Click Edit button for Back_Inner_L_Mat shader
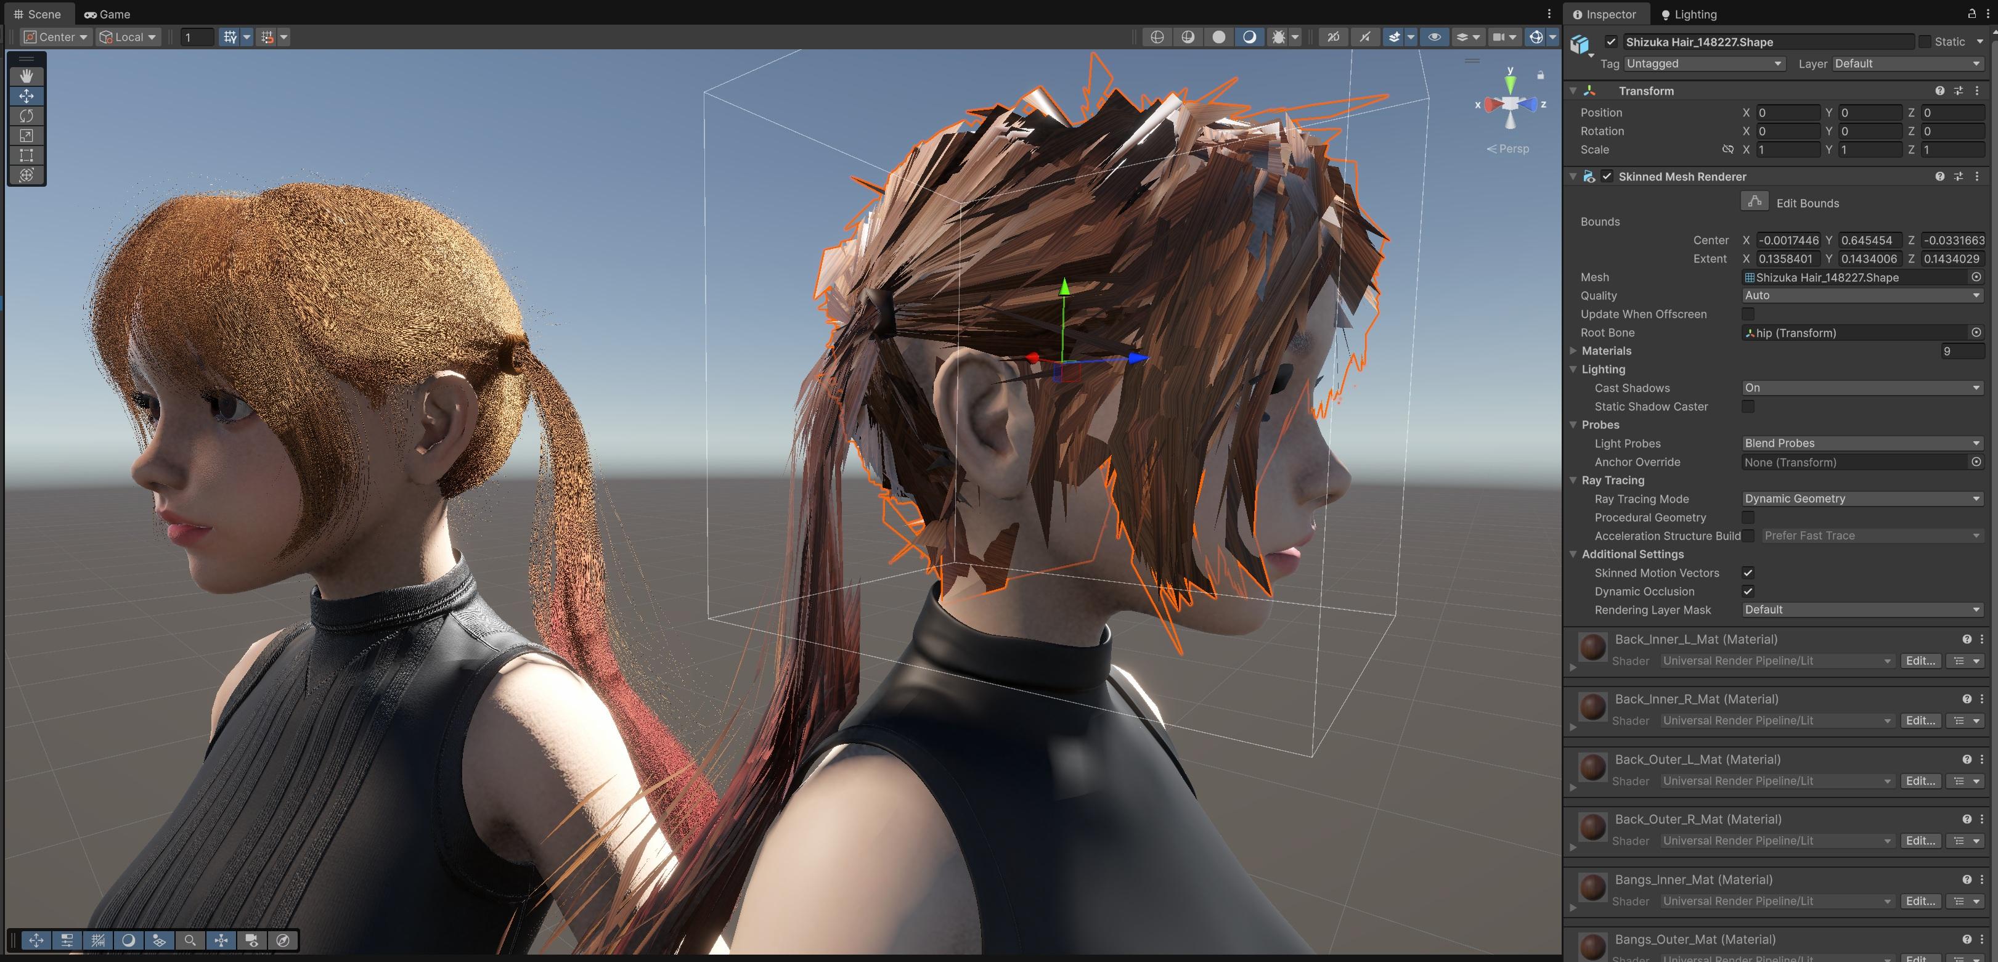This screenshot has height=962, width=1998. tap(1920, 661)
